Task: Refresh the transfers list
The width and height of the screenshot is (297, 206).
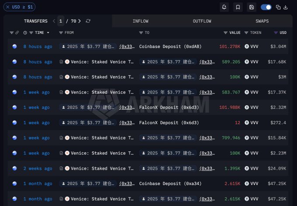Action: [88, 21]
